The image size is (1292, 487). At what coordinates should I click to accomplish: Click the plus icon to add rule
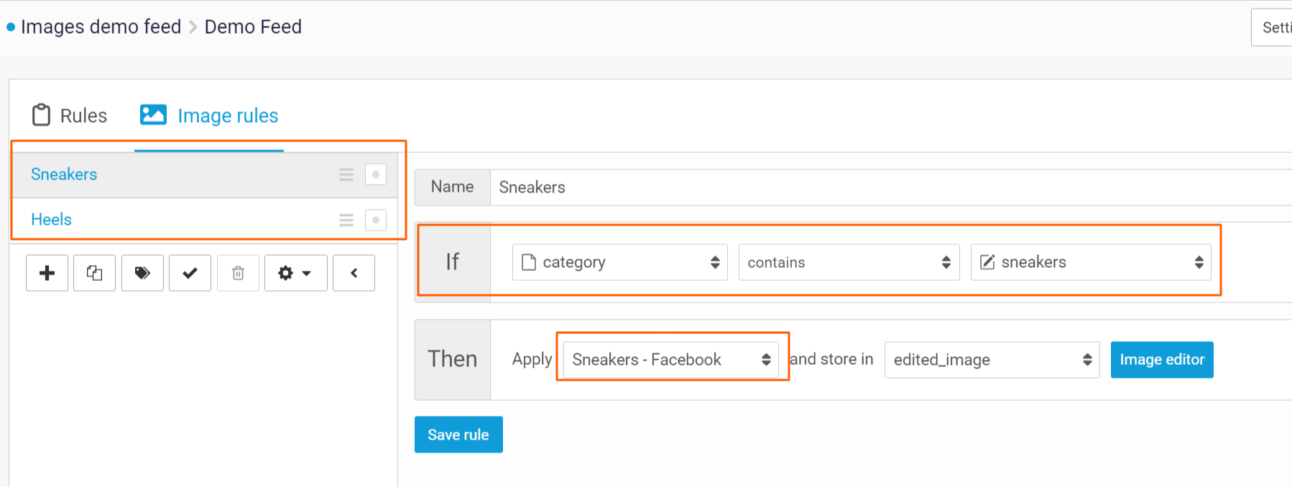(47, 273)
